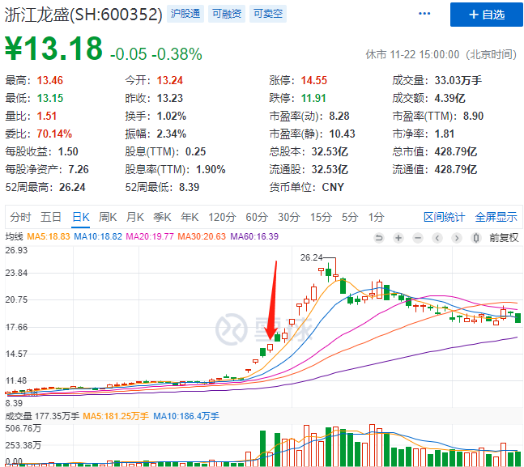Open the three-dot more options menu
The height and width of the screenshot is (467, 524).
tap(424, 14)
